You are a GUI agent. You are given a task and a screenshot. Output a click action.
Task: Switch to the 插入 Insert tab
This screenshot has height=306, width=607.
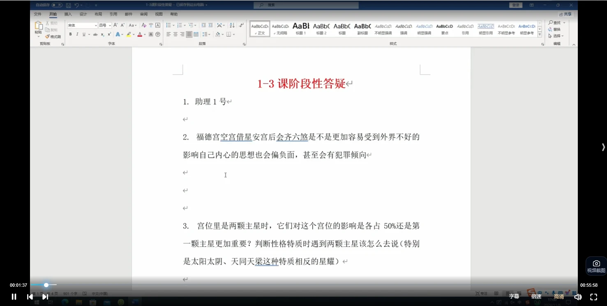68,14
